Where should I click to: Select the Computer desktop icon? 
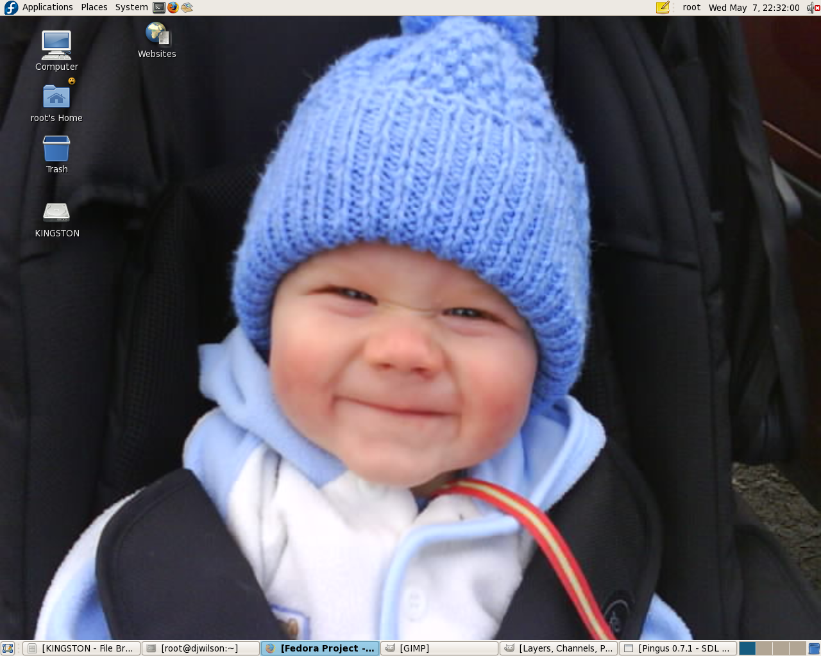pyautogui.click(x=56, y=51)
